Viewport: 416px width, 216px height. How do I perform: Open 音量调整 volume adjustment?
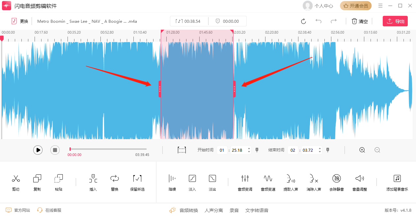[x=359, y=179]
